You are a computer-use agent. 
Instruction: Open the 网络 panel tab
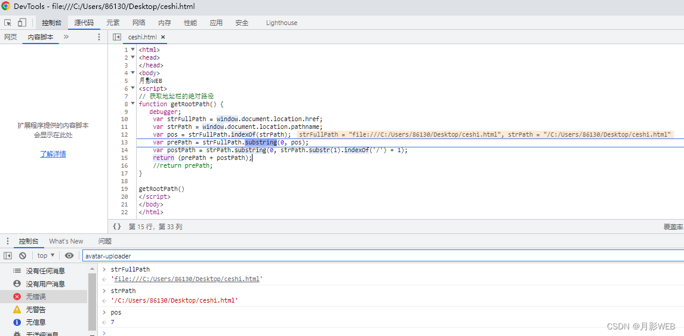138,23
